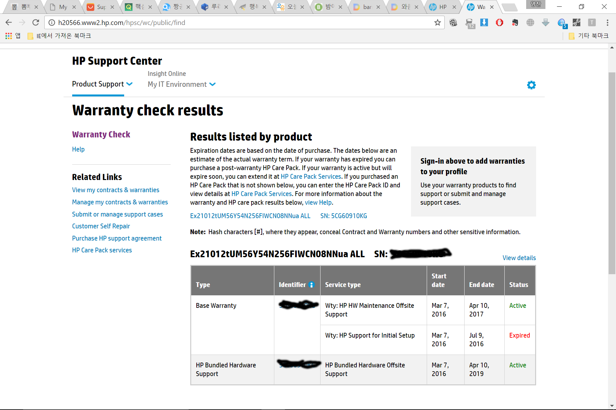Image resolution: width=616 pixels, height=410 pixels.
Task: Click the red stop-hand adblock extension
Action: [x=499, y=23]
